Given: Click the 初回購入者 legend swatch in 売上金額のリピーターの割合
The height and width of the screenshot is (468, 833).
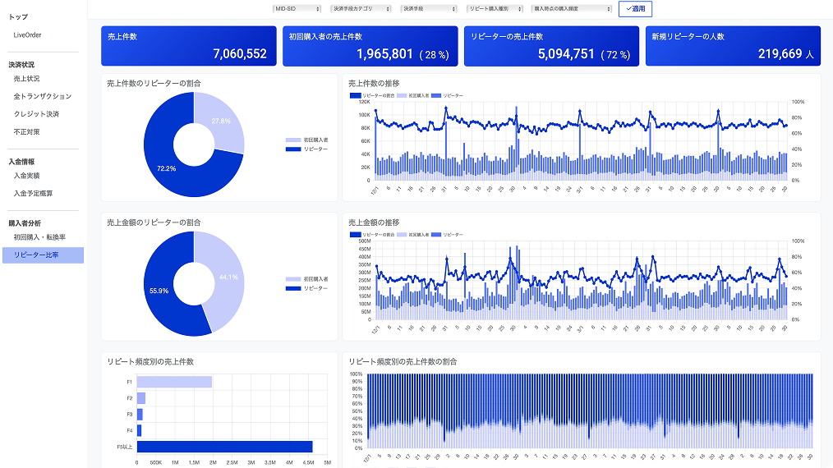Looking at the screenshot, I should point(293,279).
